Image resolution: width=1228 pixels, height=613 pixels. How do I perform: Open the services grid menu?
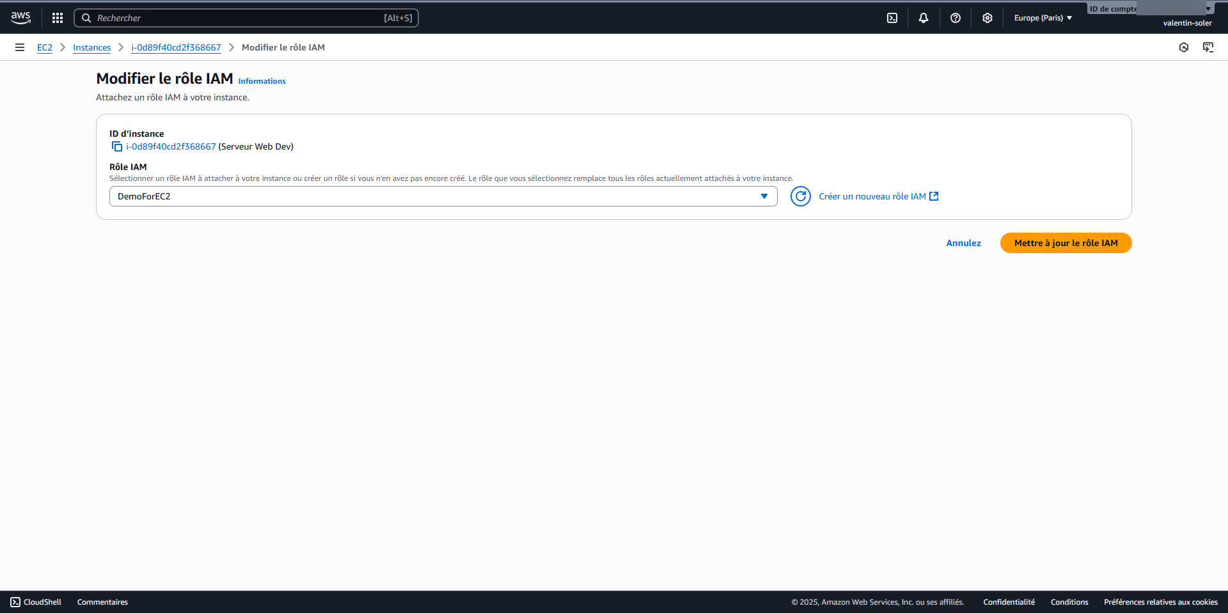58,18
